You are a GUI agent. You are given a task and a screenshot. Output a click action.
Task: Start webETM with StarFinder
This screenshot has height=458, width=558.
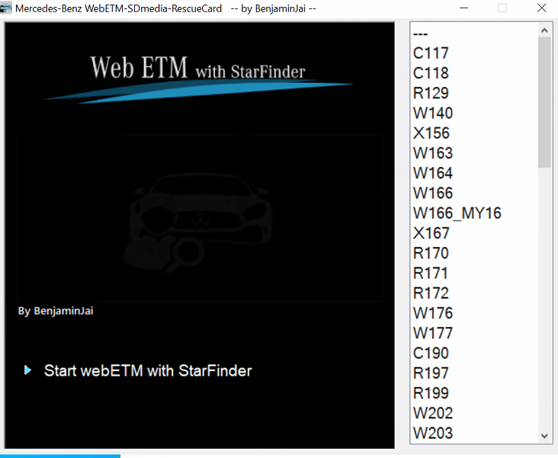point(147,371)
